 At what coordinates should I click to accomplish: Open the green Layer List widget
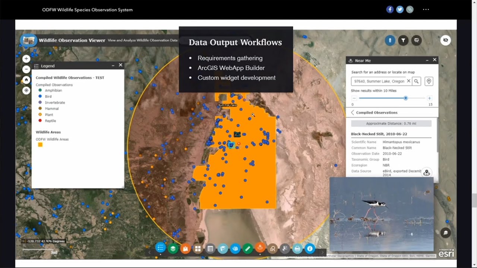point(173,248)
